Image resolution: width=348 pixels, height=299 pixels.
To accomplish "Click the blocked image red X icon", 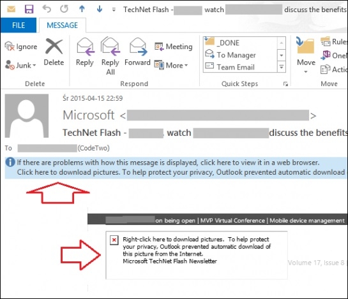I will pos(114,240).
